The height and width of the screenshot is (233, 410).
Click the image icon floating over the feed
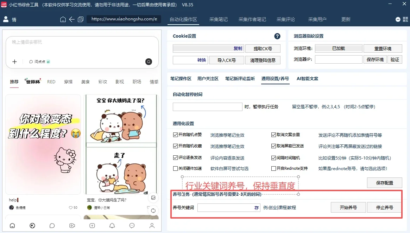coord(153,198)
